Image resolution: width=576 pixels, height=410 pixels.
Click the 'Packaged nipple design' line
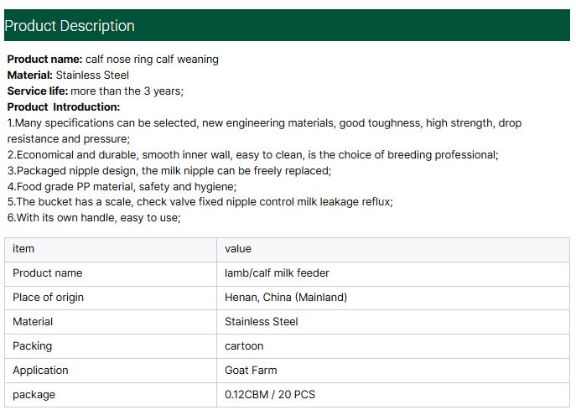(x=169, y=171)
